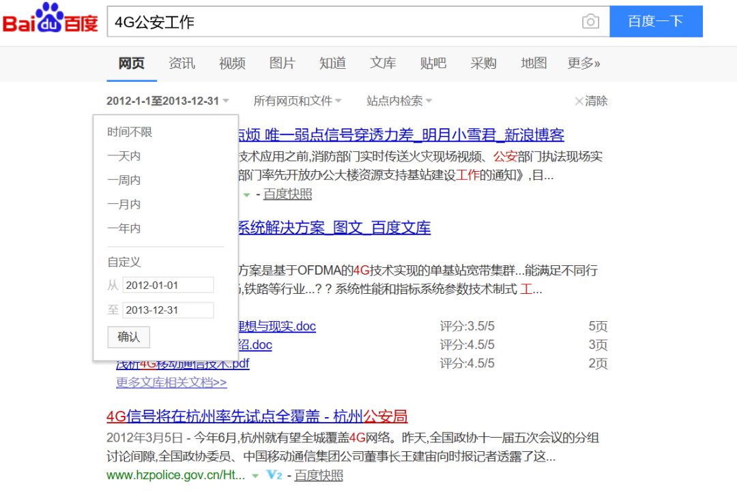Choose the 时间不限 time option
The image size is (737, 499).
pyautogui.click(x=130, y=132)
